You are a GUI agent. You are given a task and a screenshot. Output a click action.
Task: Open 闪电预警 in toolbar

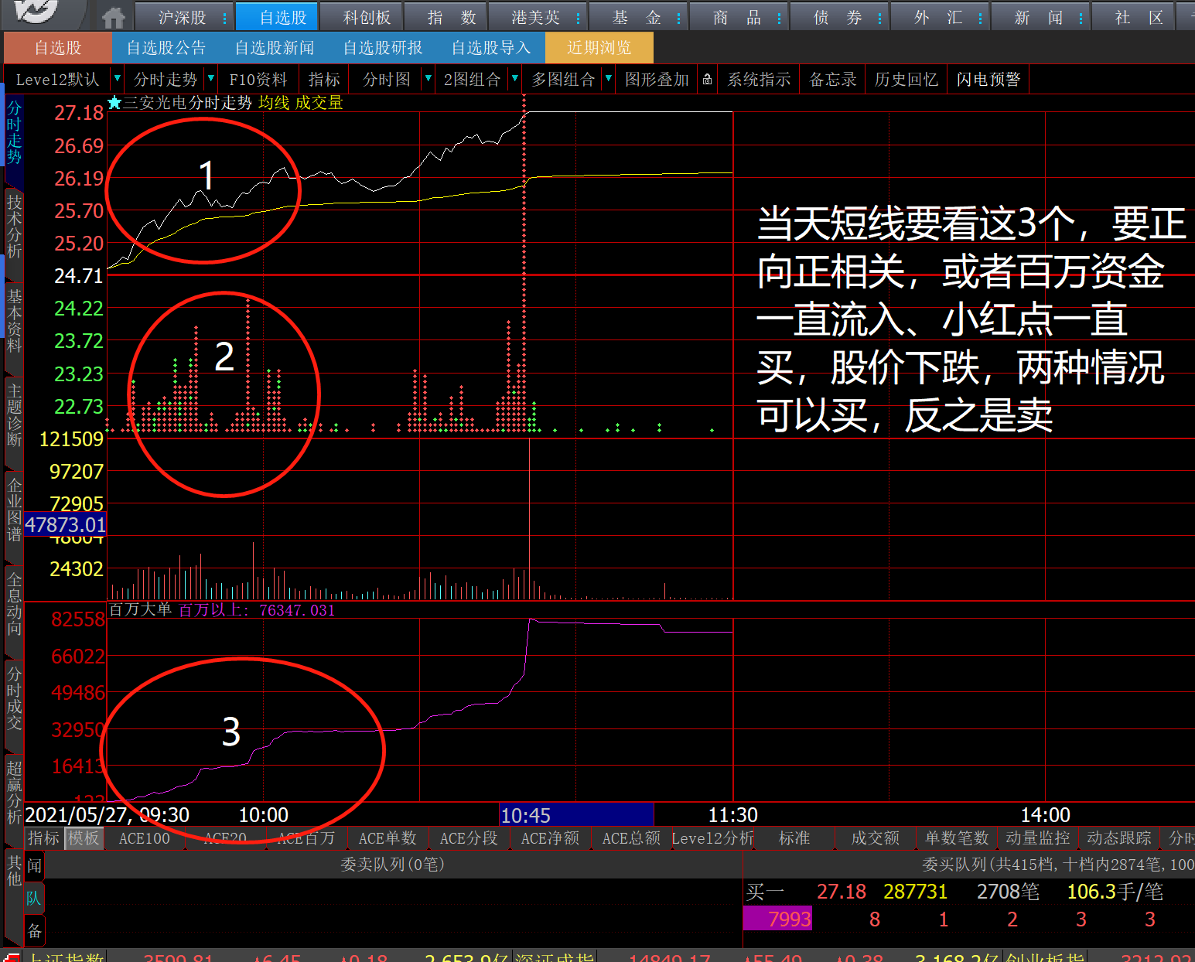(988, 80)
